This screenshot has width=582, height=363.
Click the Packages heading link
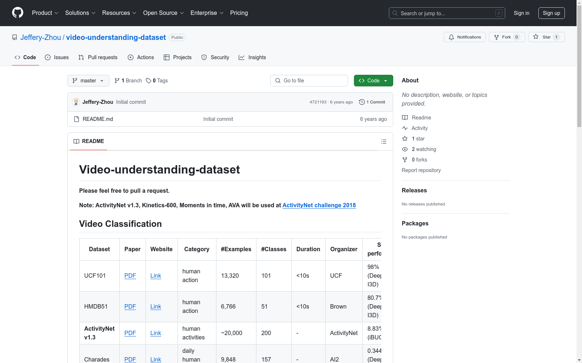pyautogui.click(x=415, y=223)
